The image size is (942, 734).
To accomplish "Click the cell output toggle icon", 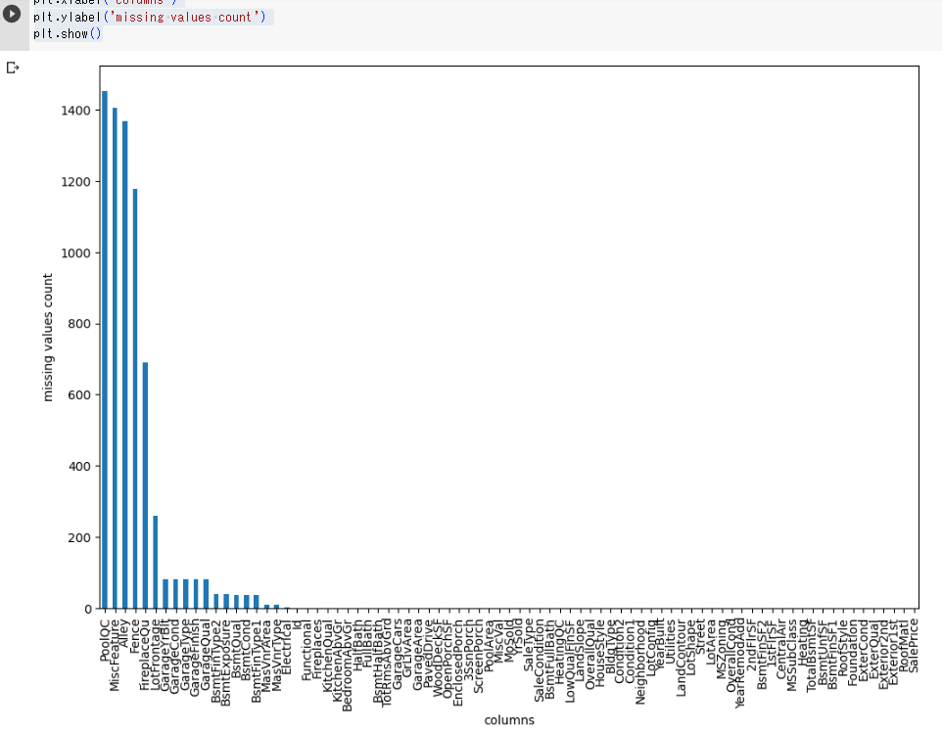I will 13,68.
